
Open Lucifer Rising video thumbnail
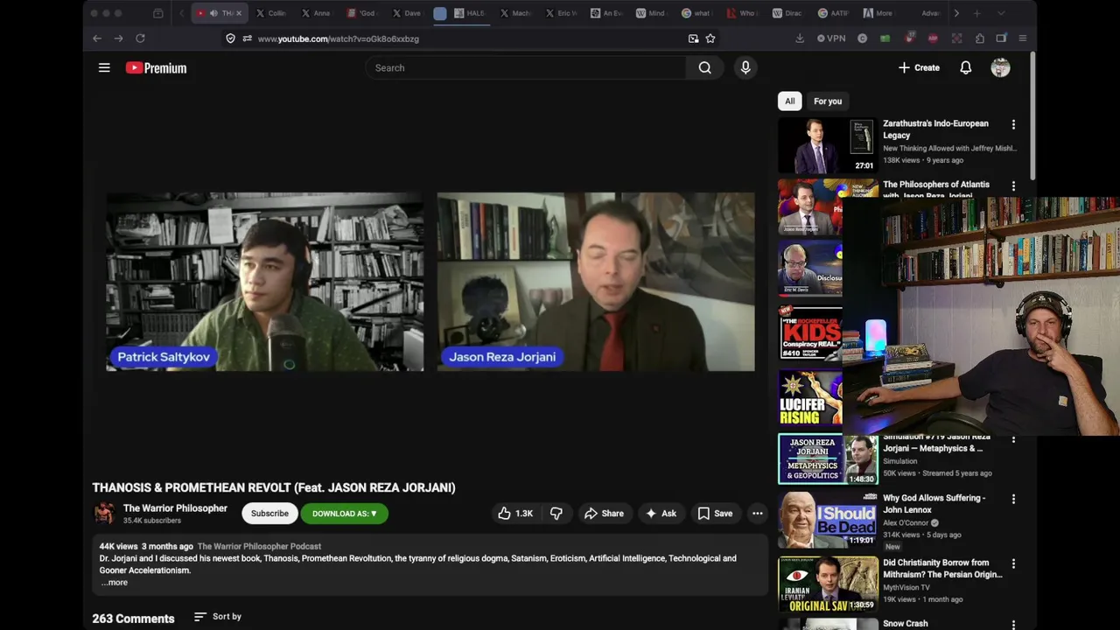point(810,397)
